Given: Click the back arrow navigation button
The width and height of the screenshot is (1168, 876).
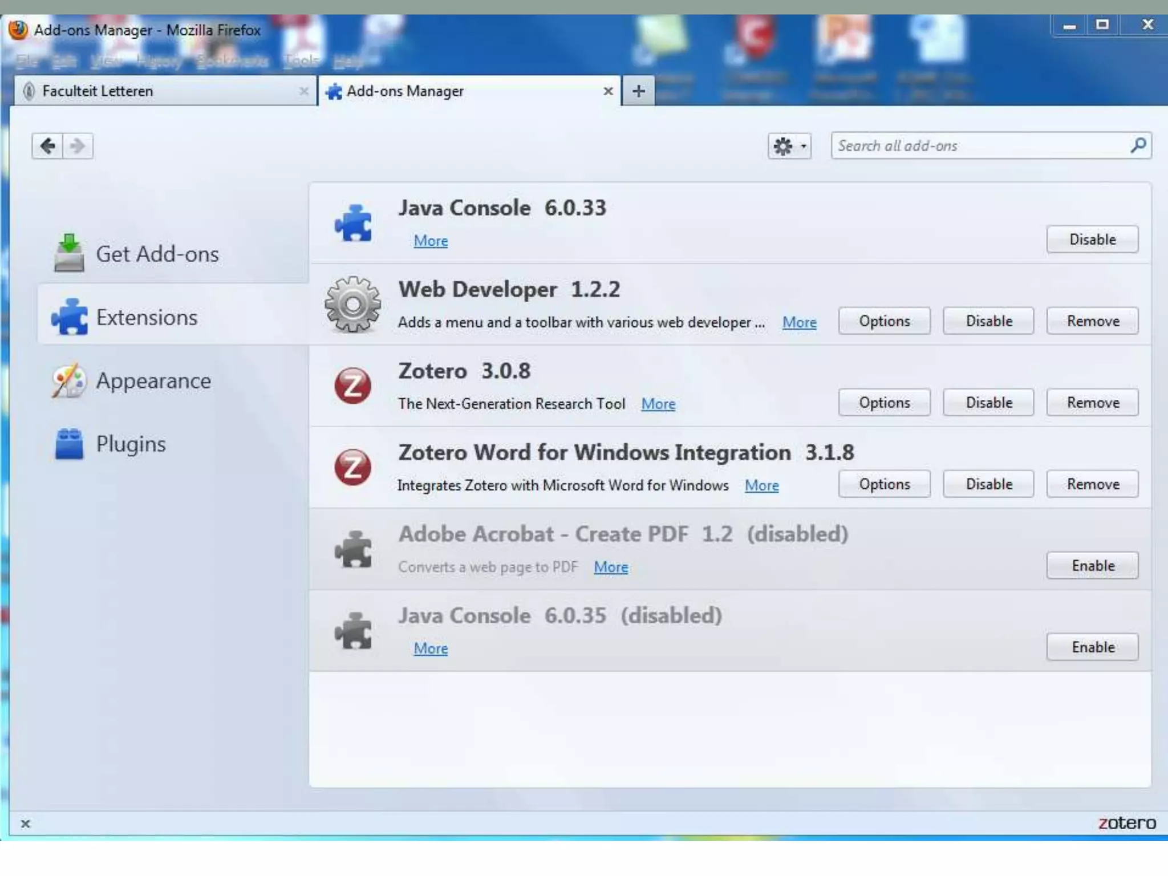Looking at the screenshot, I should [x=47, y=146].
